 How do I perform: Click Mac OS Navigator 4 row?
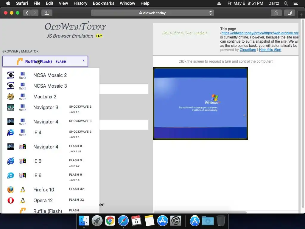[51, 122]
